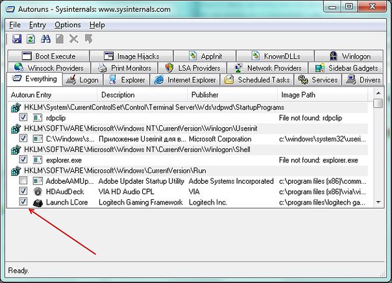Sort by Autorun Entry column header
392x283 pixels.
pyautogui.click(x=52, y=95)
